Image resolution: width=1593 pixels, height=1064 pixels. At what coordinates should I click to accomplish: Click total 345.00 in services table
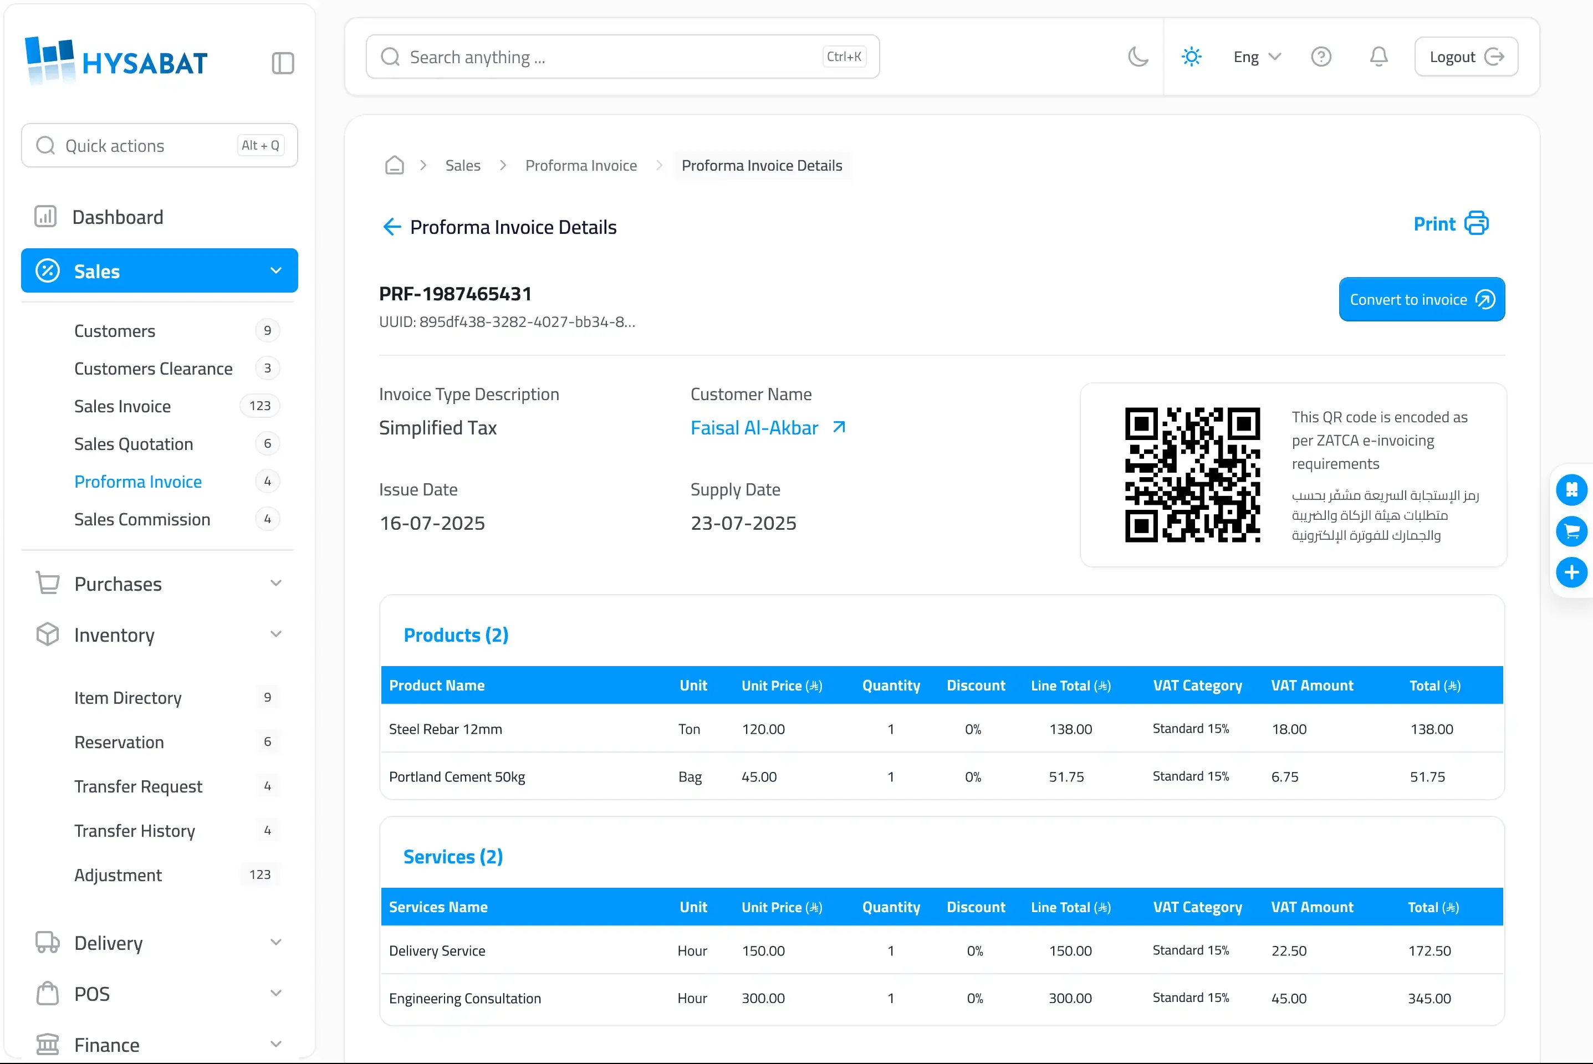pyautogui.click(x=1429, y=998)
